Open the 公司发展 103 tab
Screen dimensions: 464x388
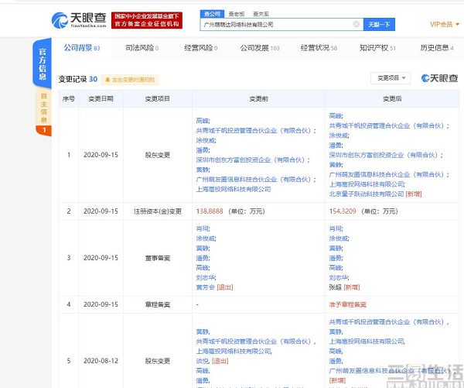pyautogui.click(x=260, y=48)
